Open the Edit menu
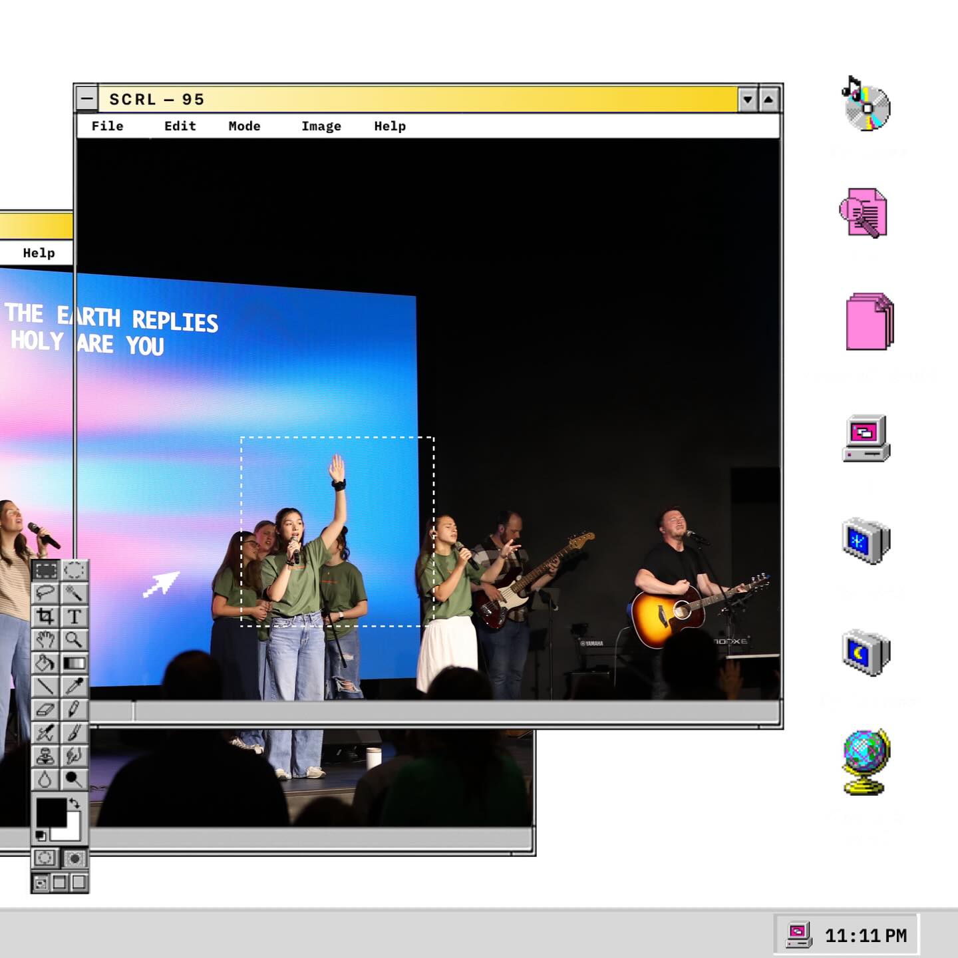The image size is (958, 958). tap(180, 126)
